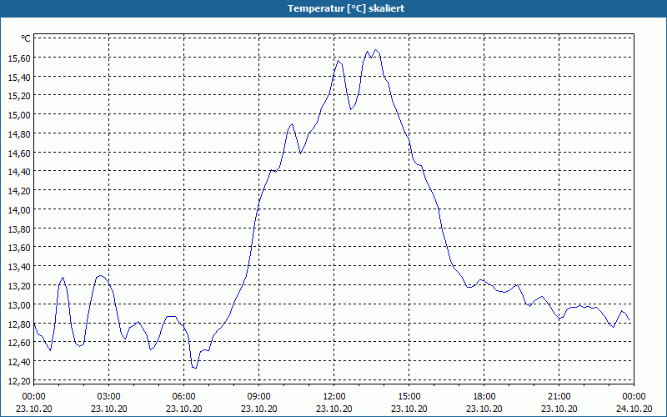The width and height of the screenshot is (667, 417).
Task: Click the 06:00 time label
Action: [x=183, y=397]
